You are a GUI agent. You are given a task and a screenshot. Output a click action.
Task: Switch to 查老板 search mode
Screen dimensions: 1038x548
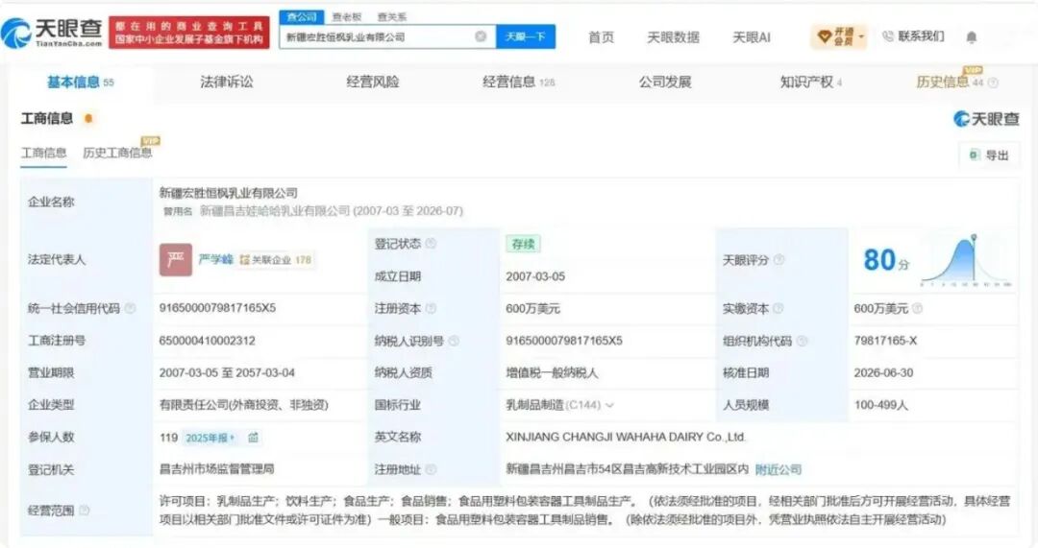[x=347, y=17]
